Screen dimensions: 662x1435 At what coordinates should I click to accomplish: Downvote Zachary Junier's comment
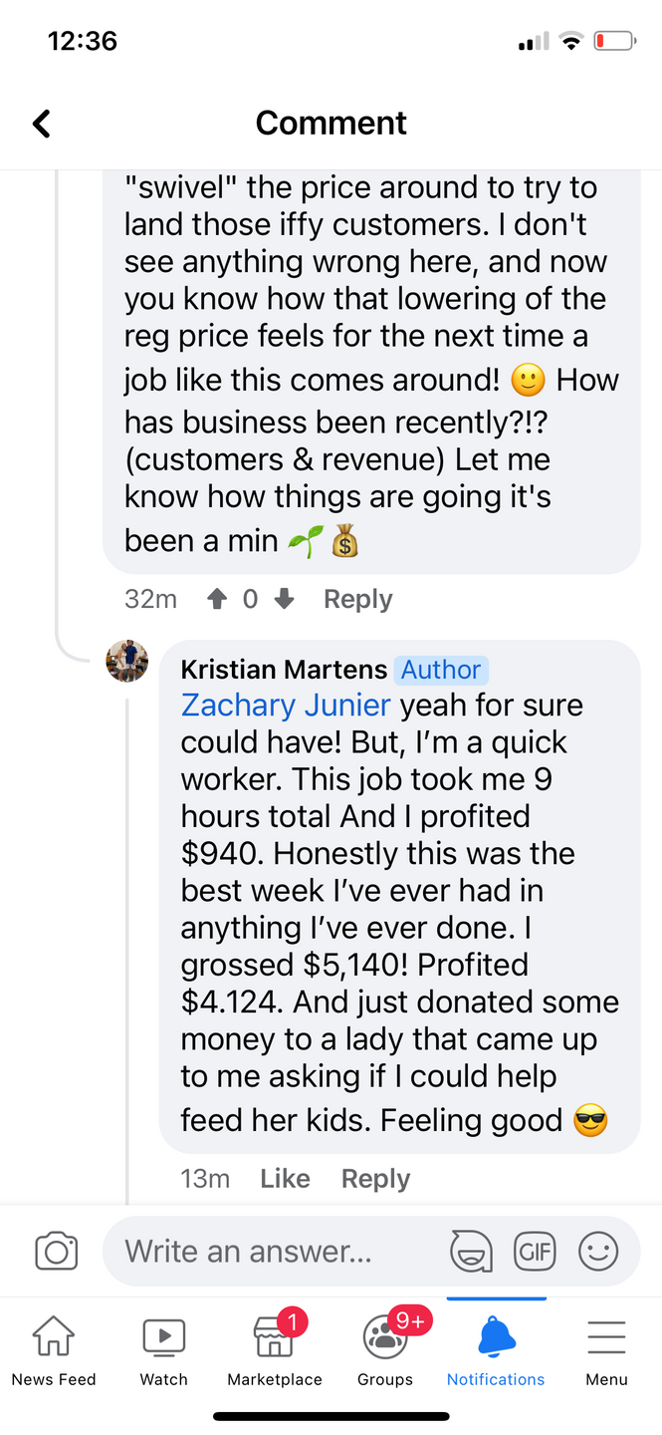284,599
